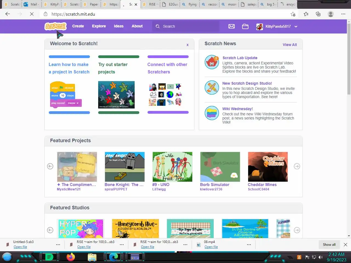The image size is (351, 263).
Task: Show next Featured Studios with right arrow
Action: [297, 230]
